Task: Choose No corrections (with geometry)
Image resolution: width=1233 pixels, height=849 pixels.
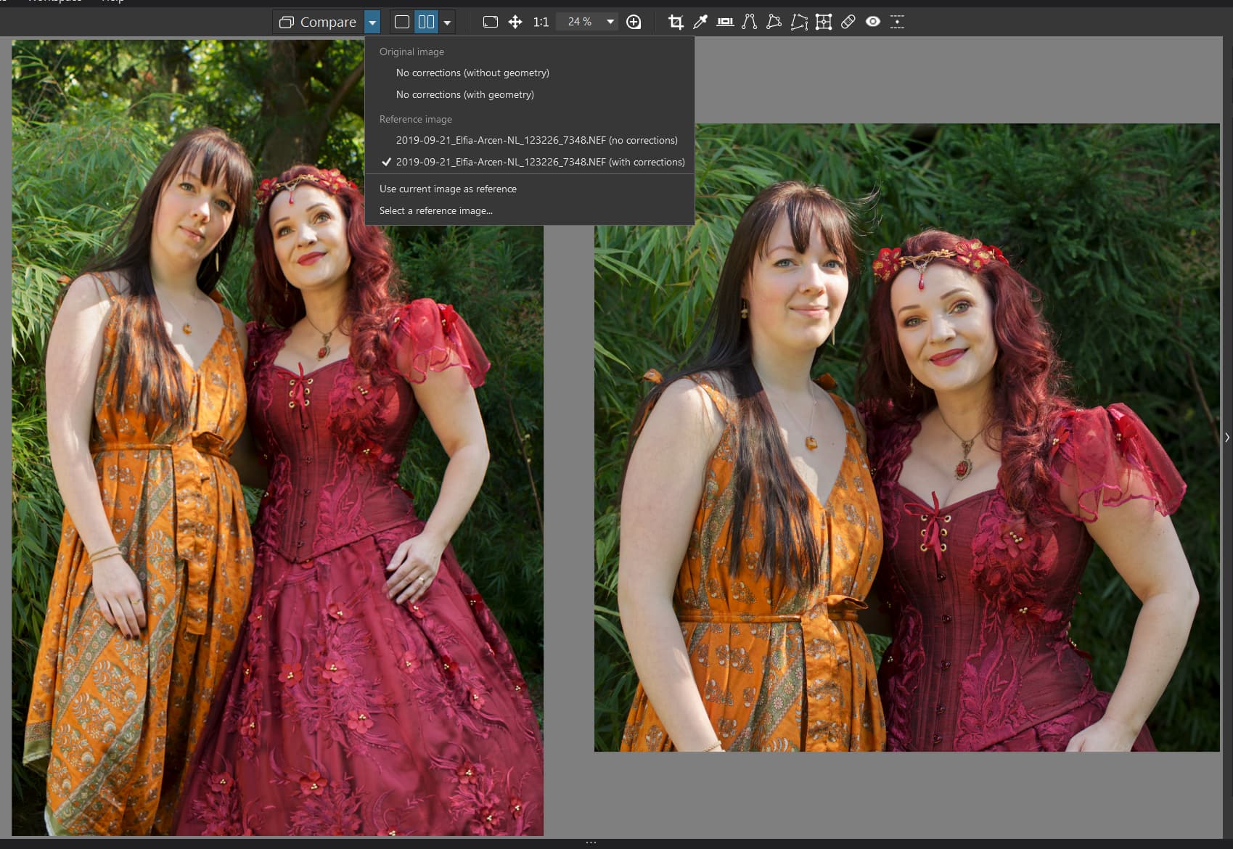Action: [464, 94]
